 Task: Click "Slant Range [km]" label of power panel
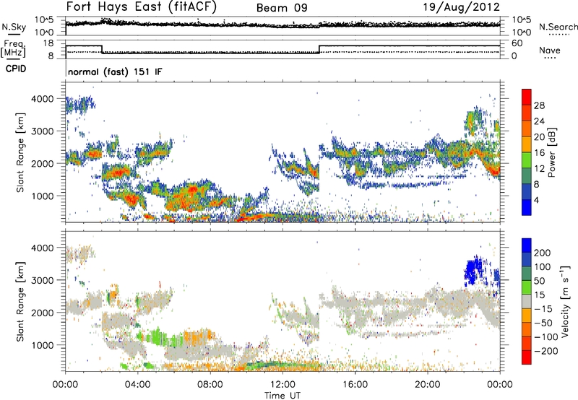[20, 152]
